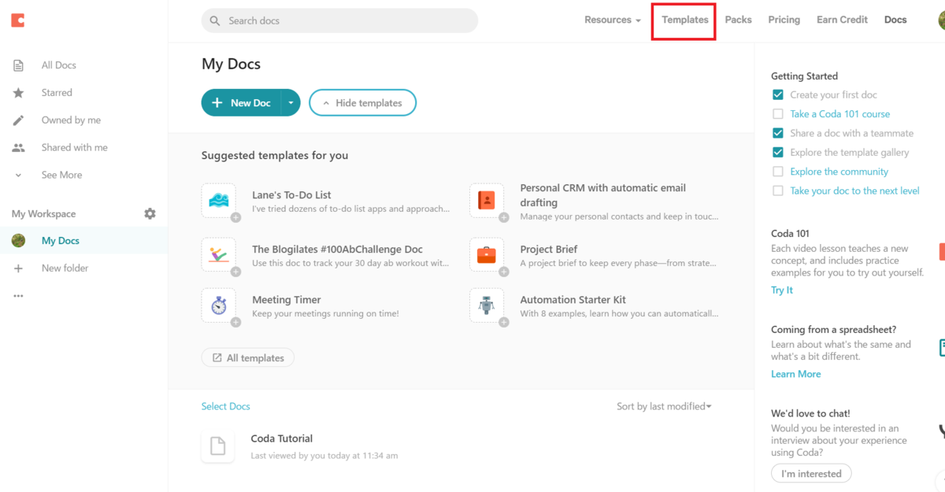This screenshot has height=492, width=945.
Task: Toggle Explore the template gallery checkbox
Action: 778,153
